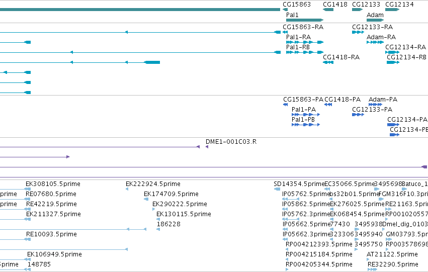Image resolution: width=428 pixels, height=272 pixels.
Task: Click the 148785 feature label
Action: click(x=39, y=264)
